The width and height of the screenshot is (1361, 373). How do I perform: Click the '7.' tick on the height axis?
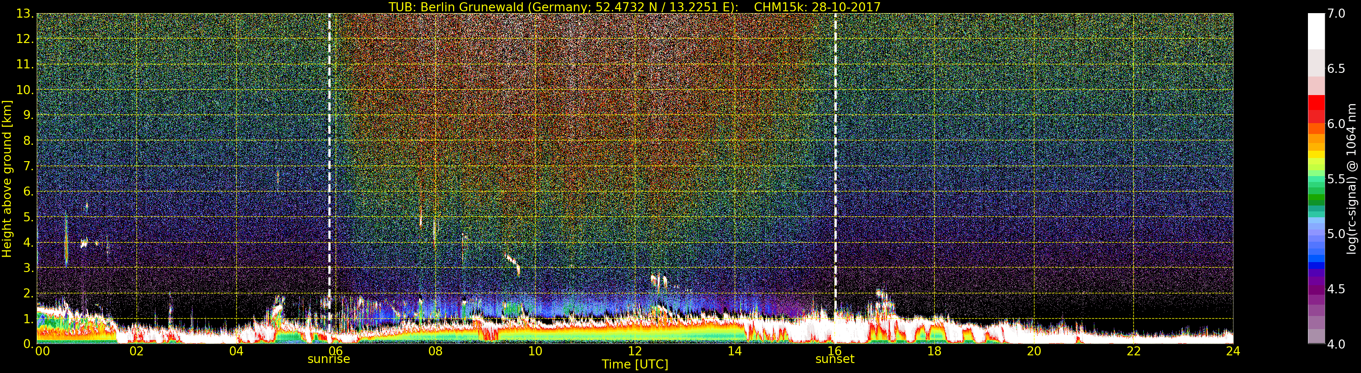pos(28,166)
